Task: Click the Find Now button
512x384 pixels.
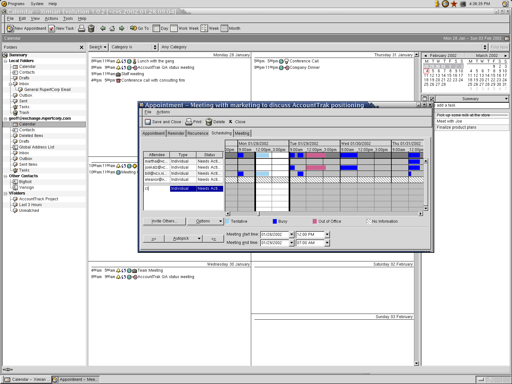Action: tap(499, 47)
